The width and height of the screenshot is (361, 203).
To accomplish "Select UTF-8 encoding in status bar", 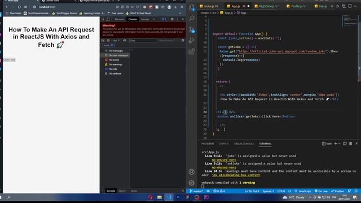I will 281,191.
